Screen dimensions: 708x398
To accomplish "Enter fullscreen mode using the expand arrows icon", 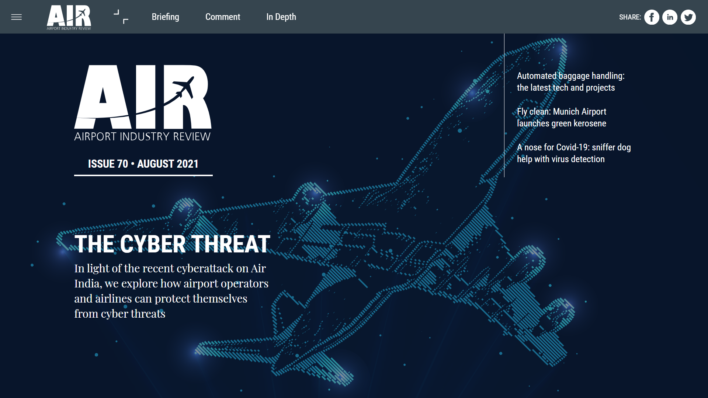I will click(121, 17).
